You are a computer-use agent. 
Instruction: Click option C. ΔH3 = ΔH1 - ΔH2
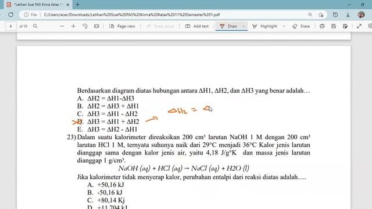107,114
